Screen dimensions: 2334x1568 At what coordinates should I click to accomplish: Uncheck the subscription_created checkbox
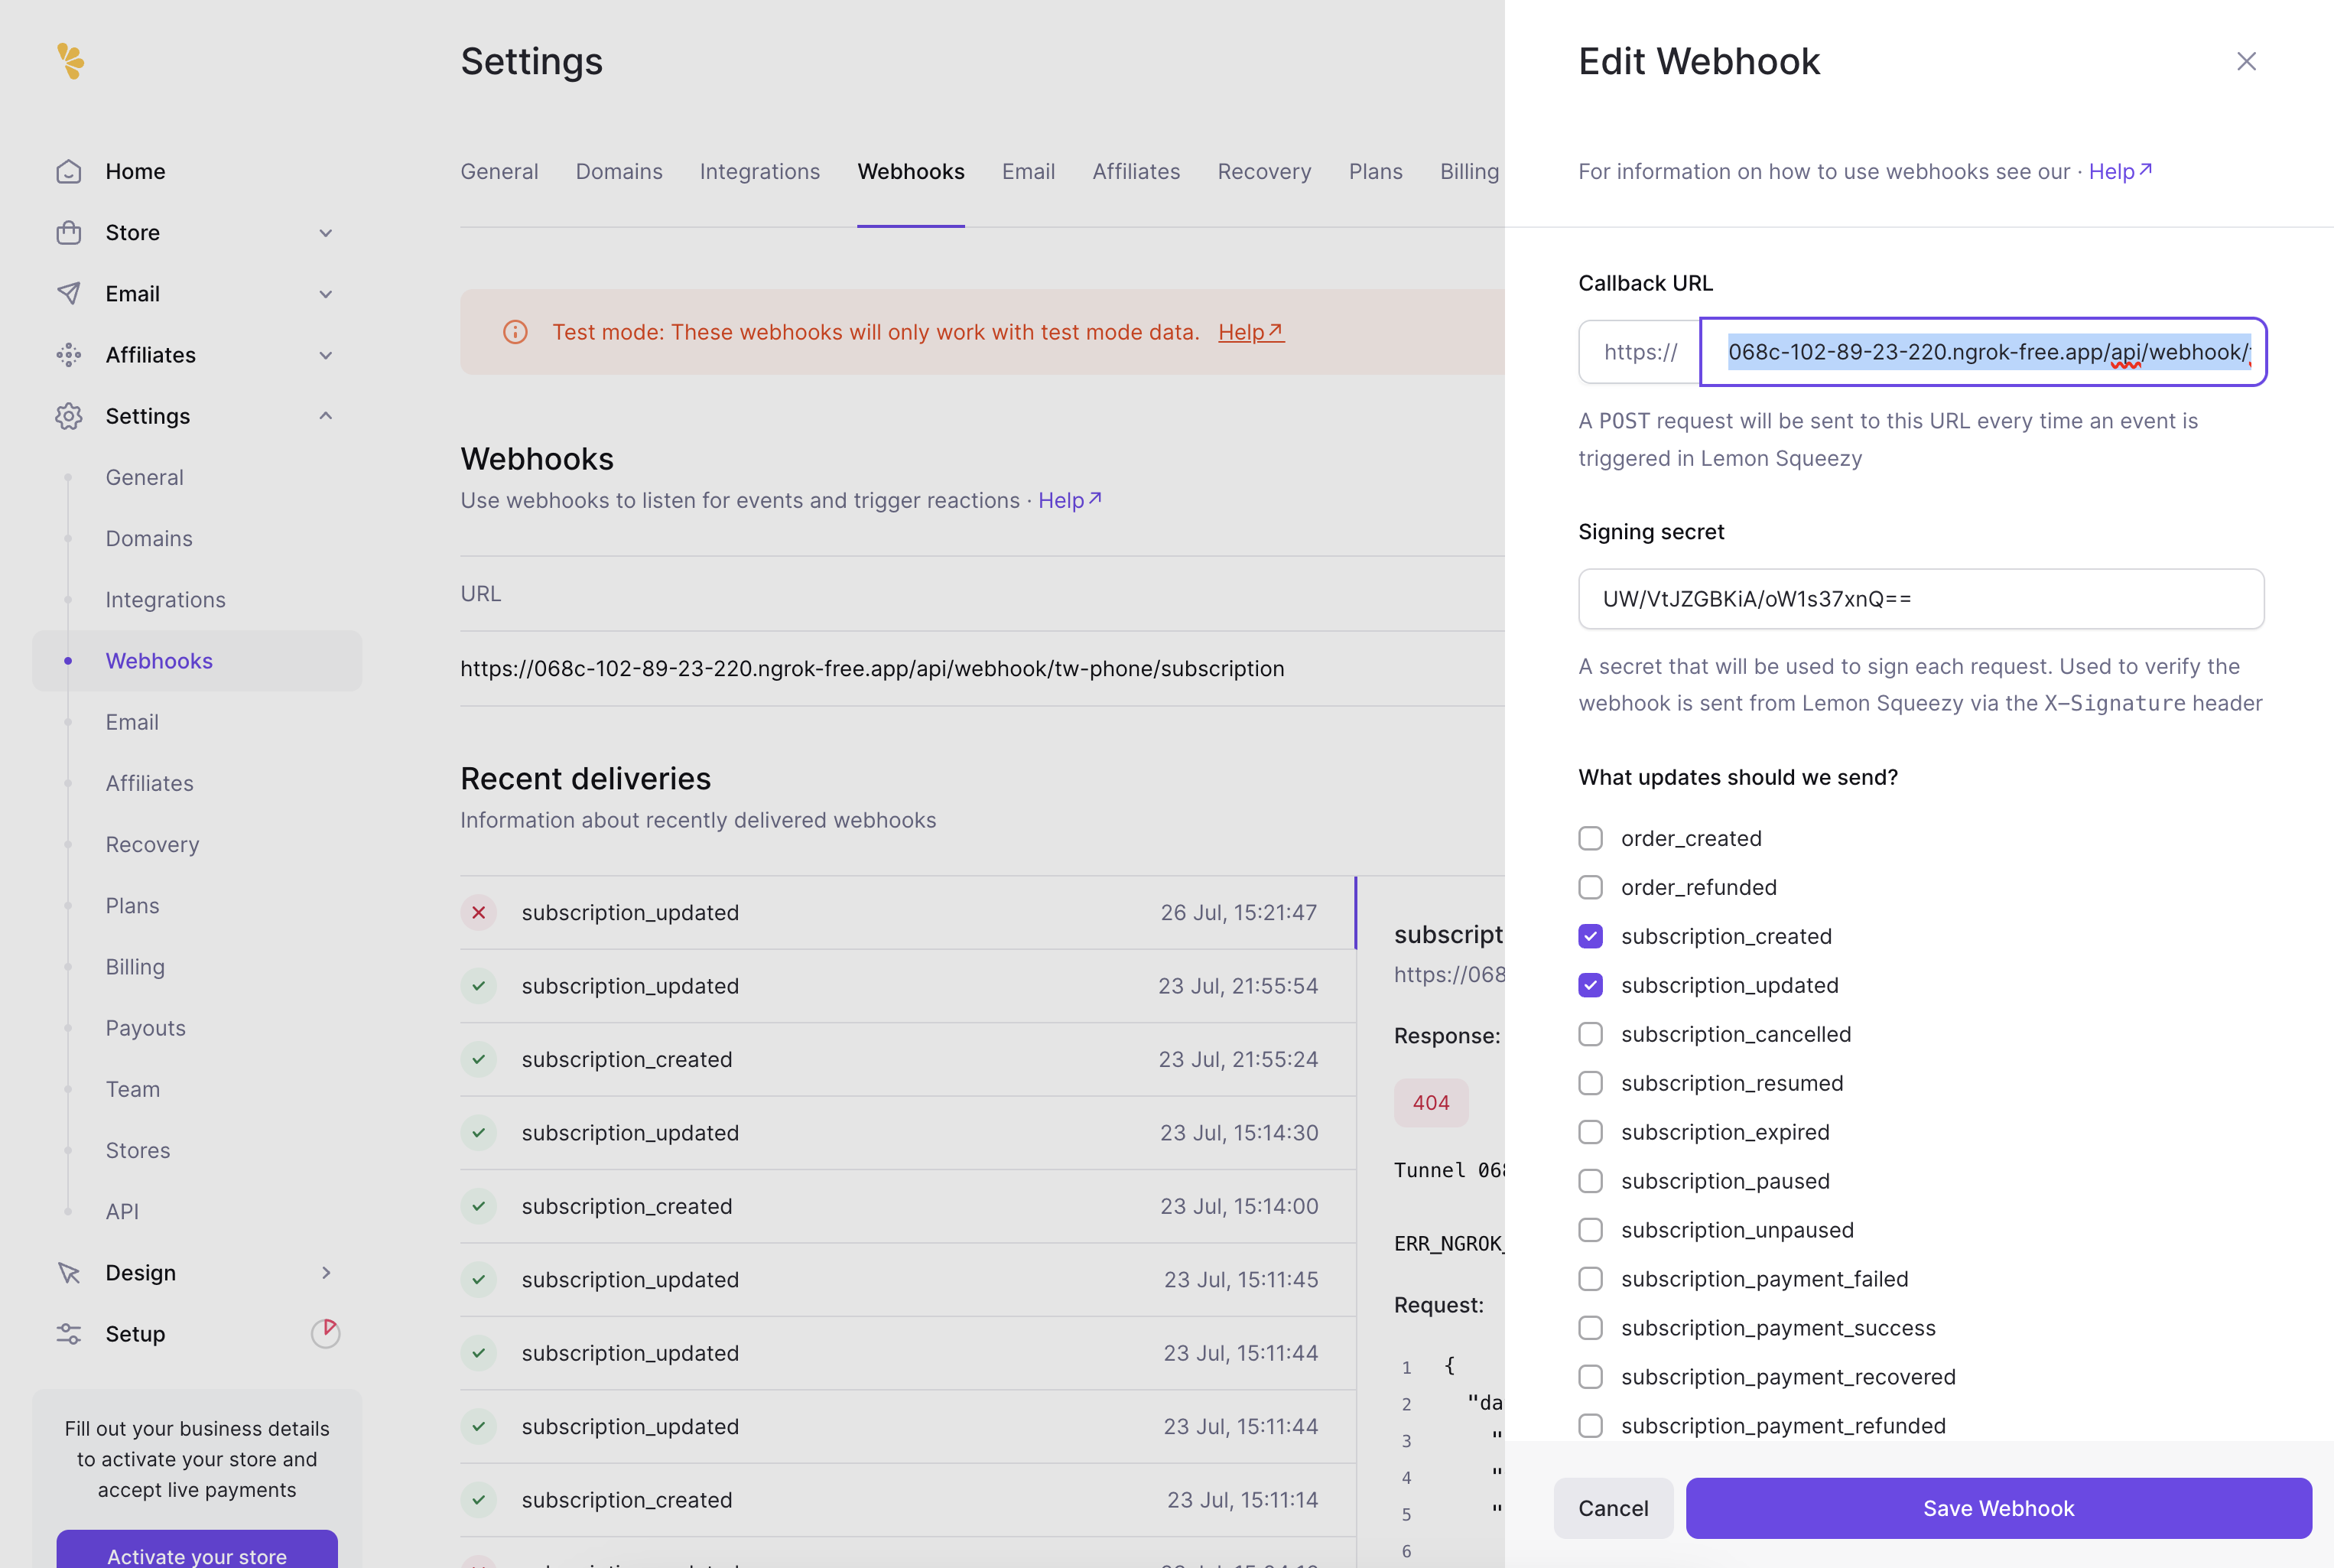(1591, 936)
